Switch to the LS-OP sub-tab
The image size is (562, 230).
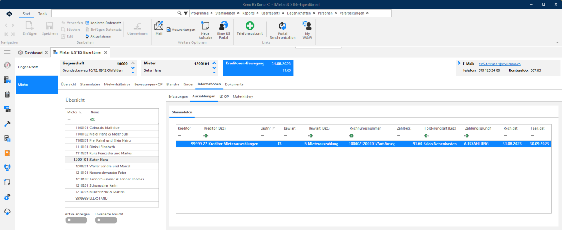point(224,97)
